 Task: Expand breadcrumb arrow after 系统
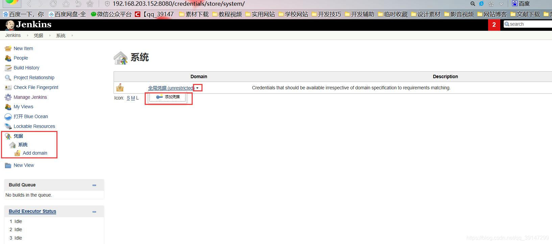[72, 36]
